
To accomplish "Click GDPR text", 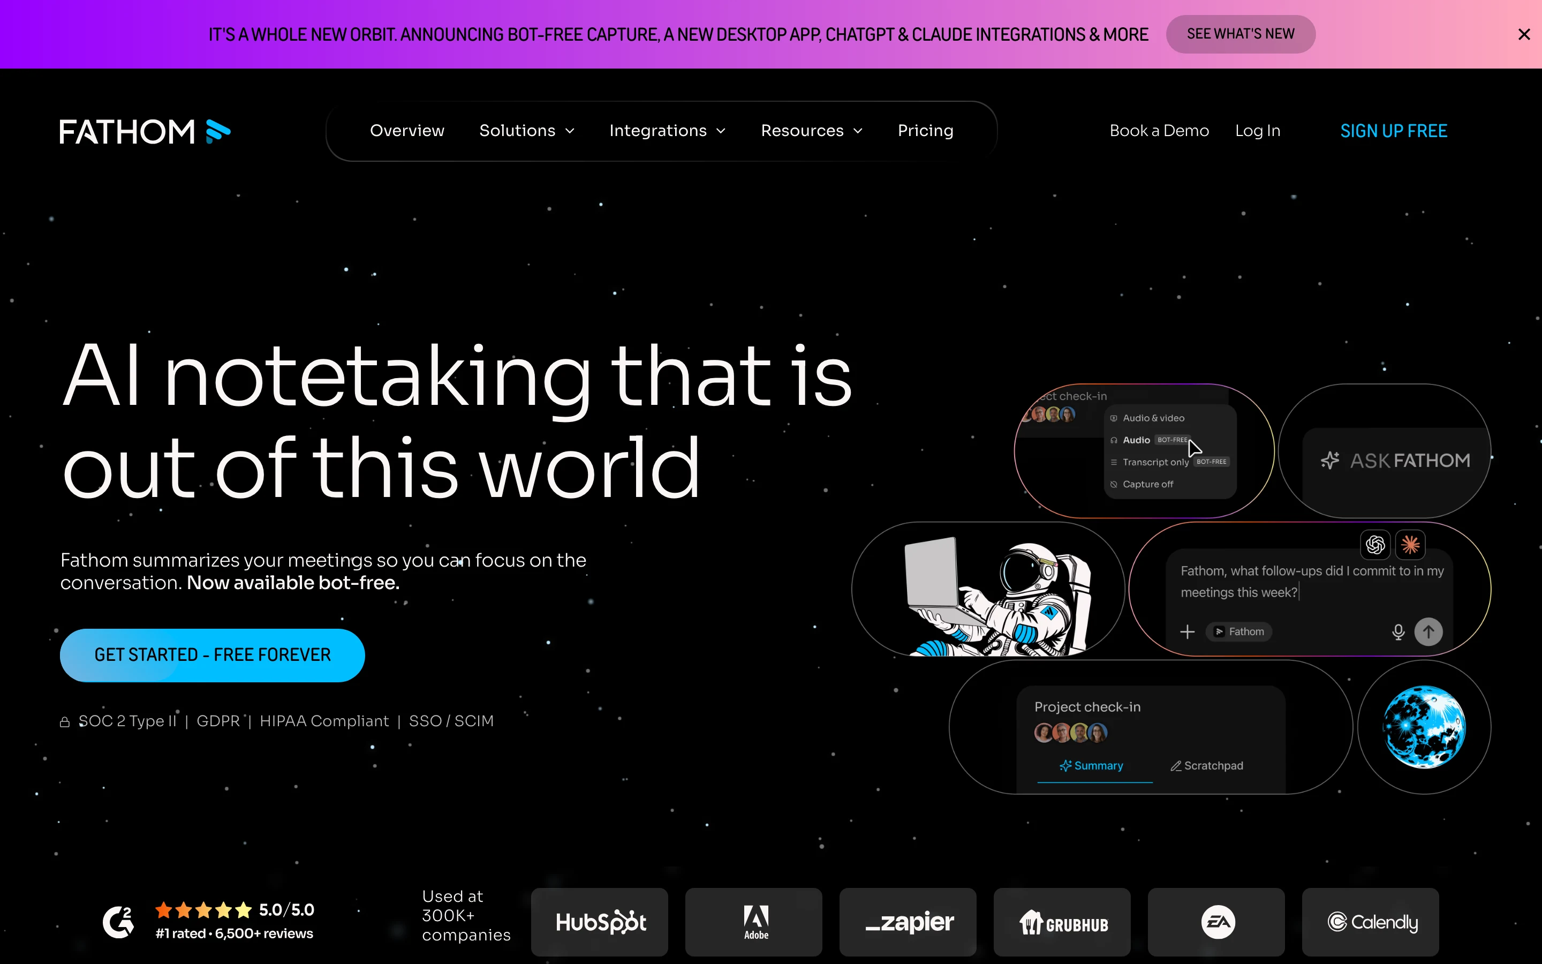I will (x=218, y=721).
